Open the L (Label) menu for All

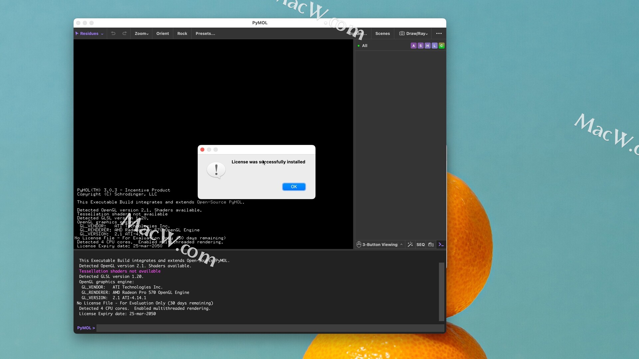(435, 46)
